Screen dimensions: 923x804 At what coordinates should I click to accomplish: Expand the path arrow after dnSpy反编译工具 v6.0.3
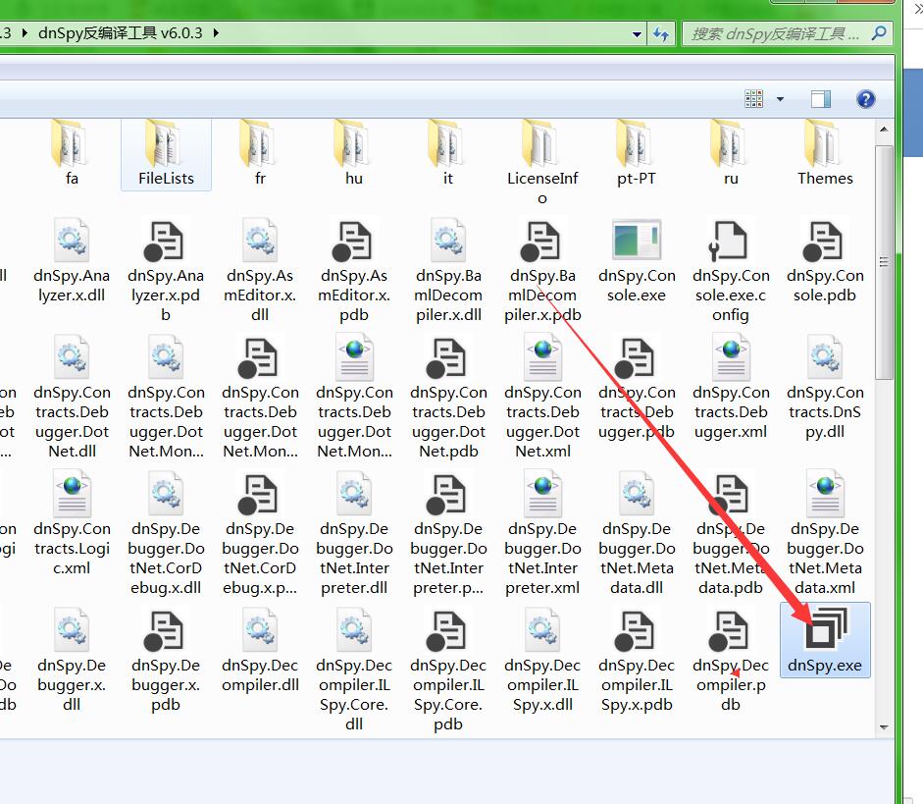click(216, 33)
